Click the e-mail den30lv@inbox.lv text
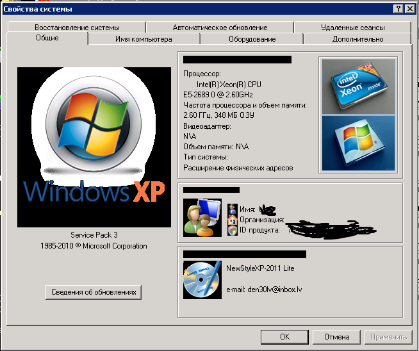 pos(264,290)
